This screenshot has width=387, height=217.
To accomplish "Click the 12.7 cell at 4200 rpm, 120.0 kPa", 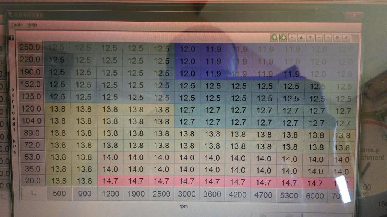I will coord(238,111).
